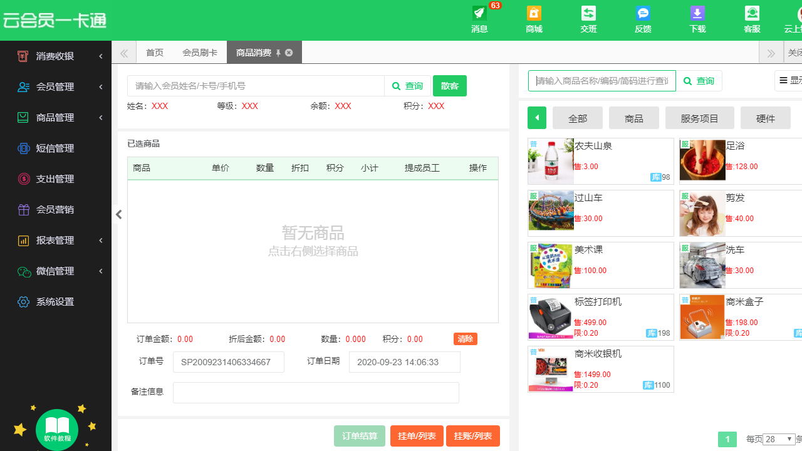
Task: Select 消费收银 in the left sidebar
Action: point(56,56)
